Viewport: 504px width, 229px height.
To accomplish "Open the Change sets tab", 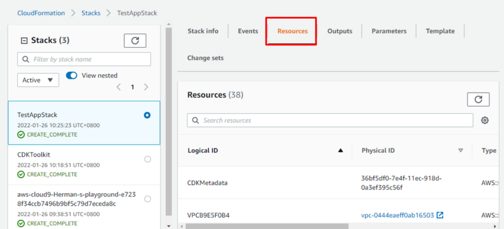I will (205, 58).
